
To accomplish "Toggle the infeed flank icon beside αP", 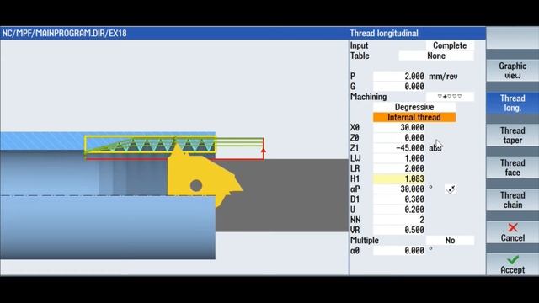I will tap(451, 189).
